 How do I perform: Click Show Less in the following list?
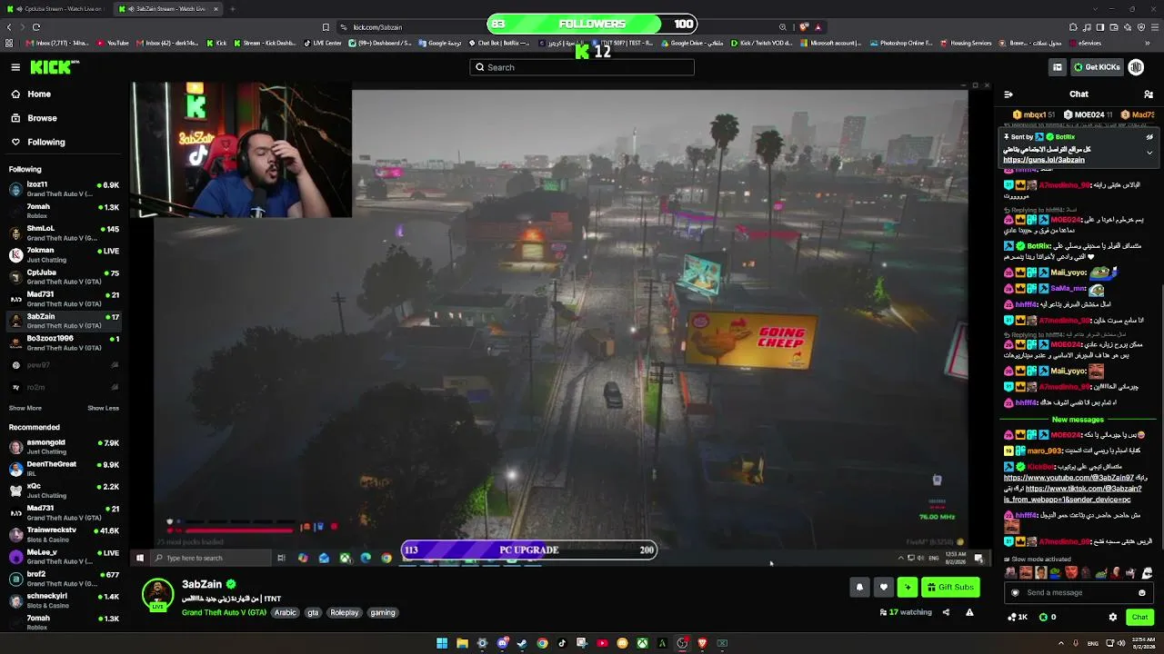click(x=103, y=408)
